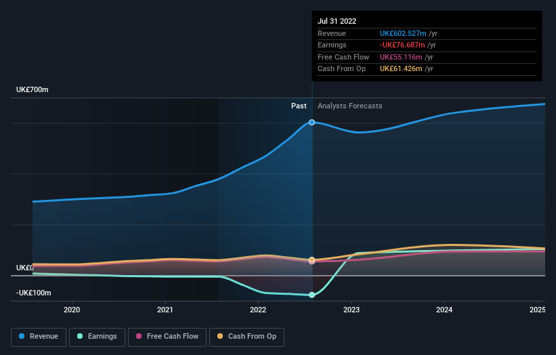This screenshot has width=556, height=355.
Task: Click the Cash From Op label in the tooltip
Action: point(341,69)
